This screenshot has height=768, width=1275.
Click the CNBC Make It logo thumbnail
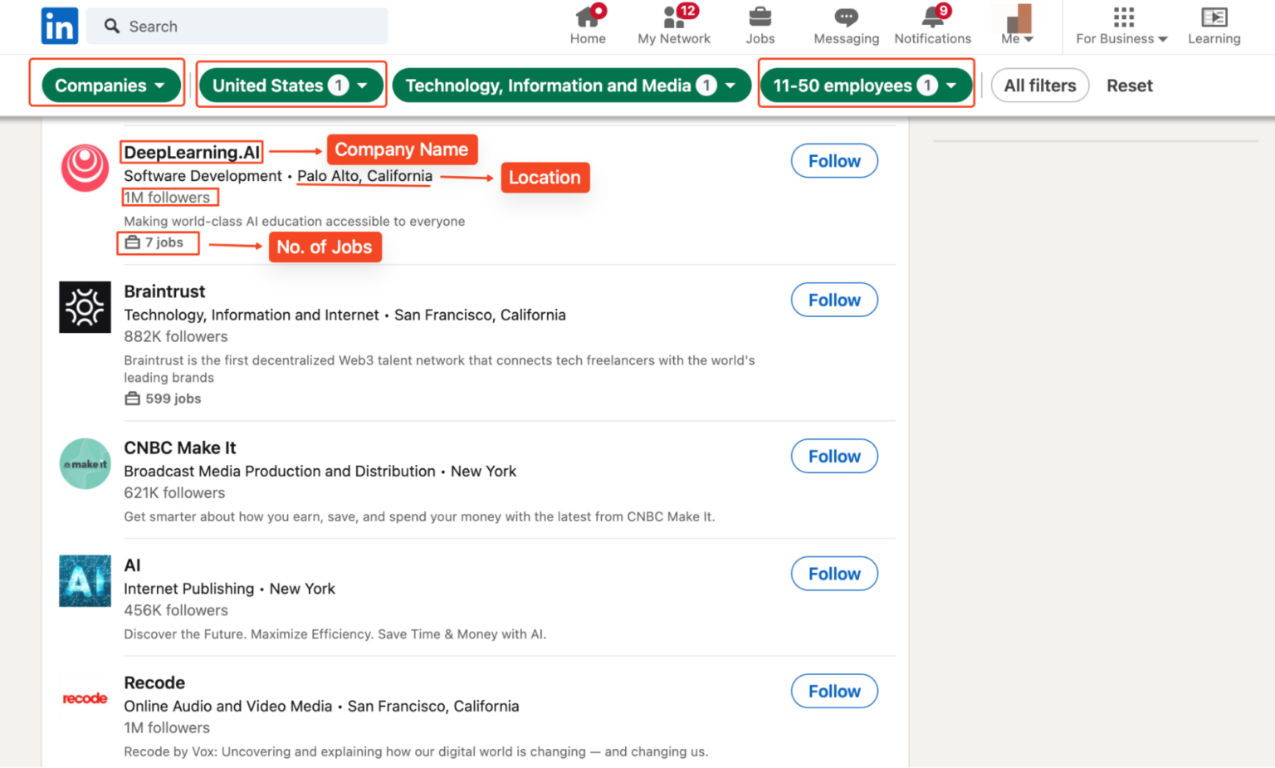click(x=85, y=463)
